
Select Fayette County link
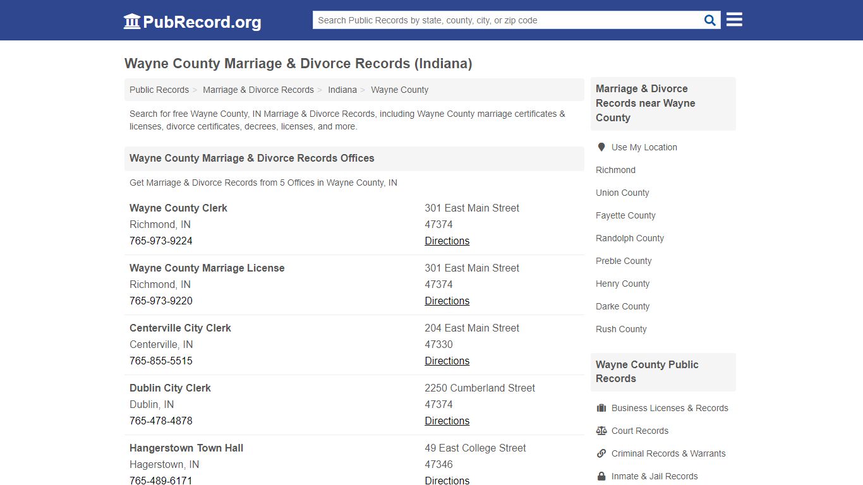(x=625, y=215)
